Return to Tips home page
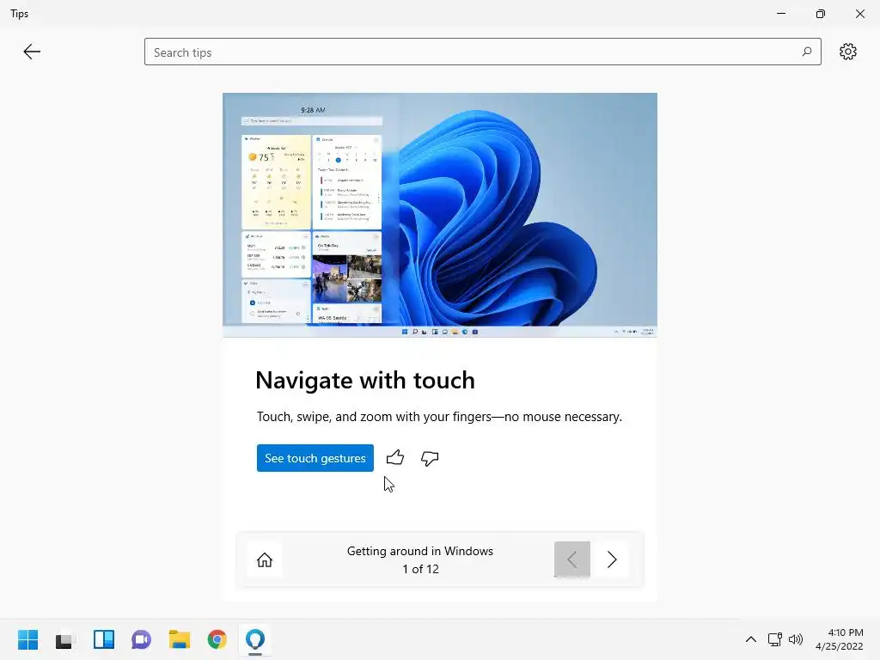 pyautogui.click(x=265, y=559)
